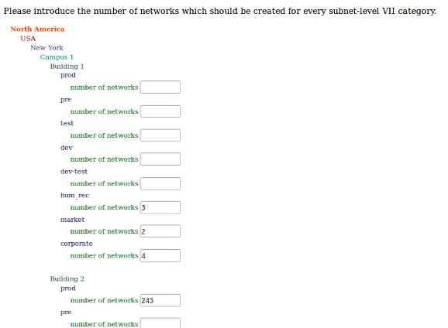Click the Building 1 dev networks field
This screenshot has width=448, height=328.
(160, 159)
